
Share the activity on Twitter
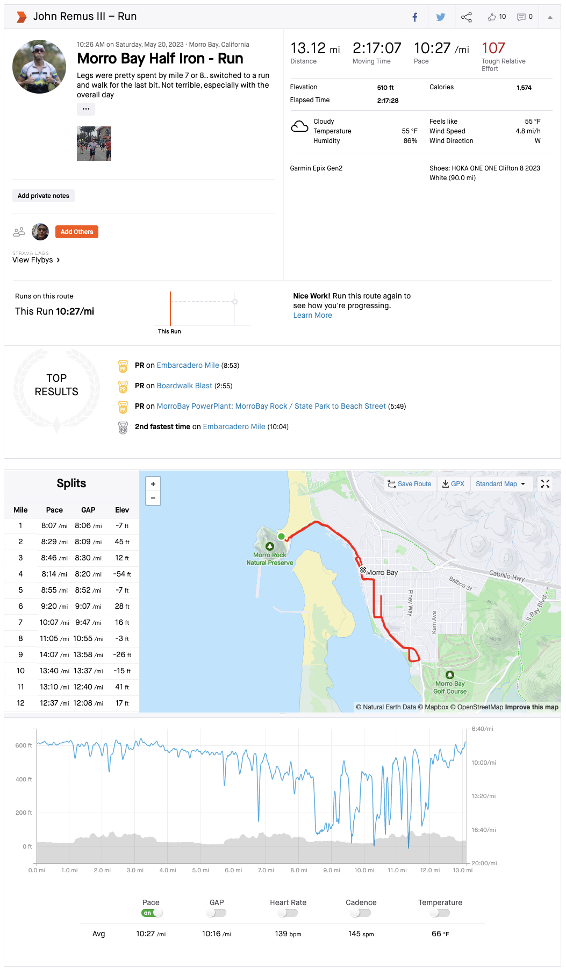click(x=441, y=17)
